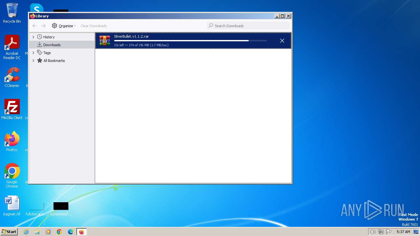
Task: Cancel the SilverBullet.v1.1.2.rar download
Action: point(282,41)
